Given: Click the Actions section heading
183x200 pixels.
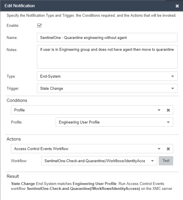Looking at the screenshot, I should pos(14,139).
